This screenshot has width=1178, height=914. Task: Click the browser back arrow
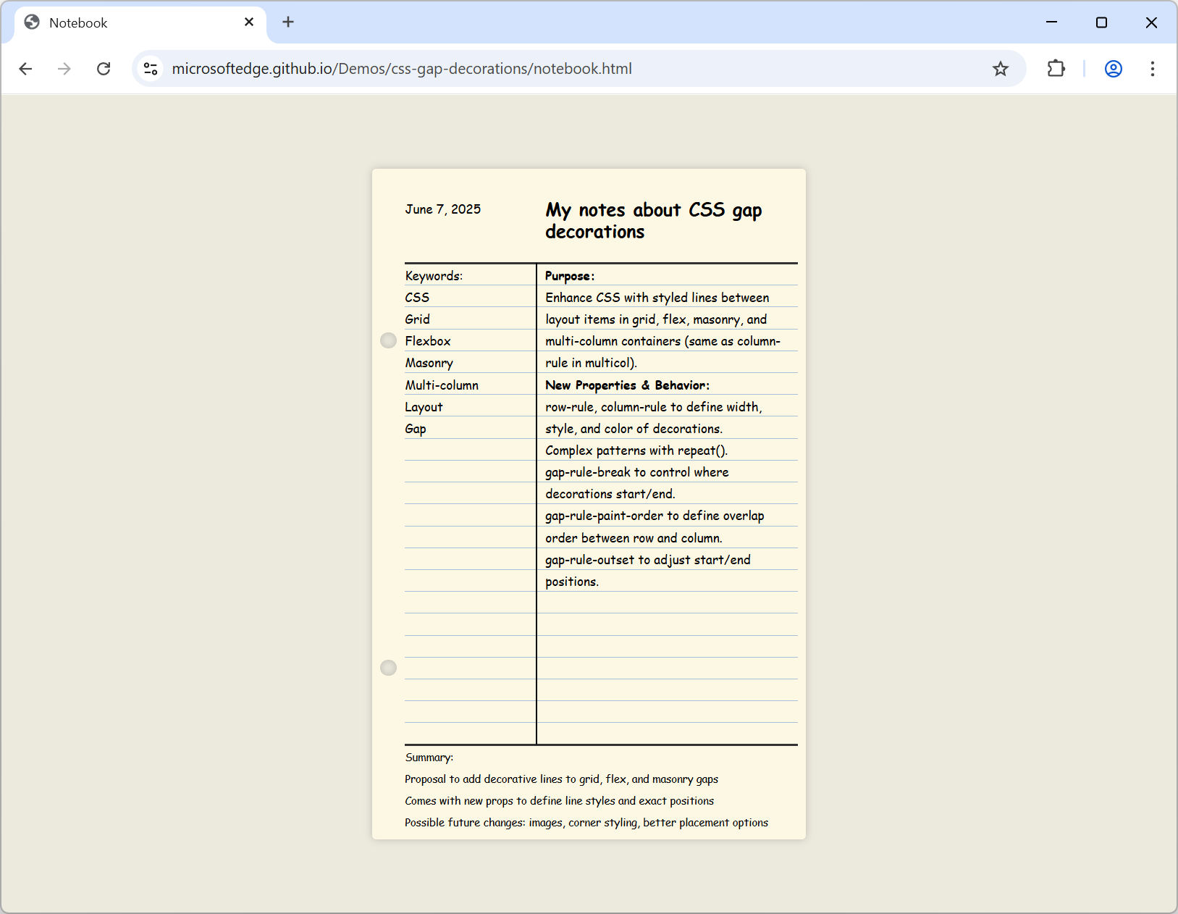click(x=26, y=69)
